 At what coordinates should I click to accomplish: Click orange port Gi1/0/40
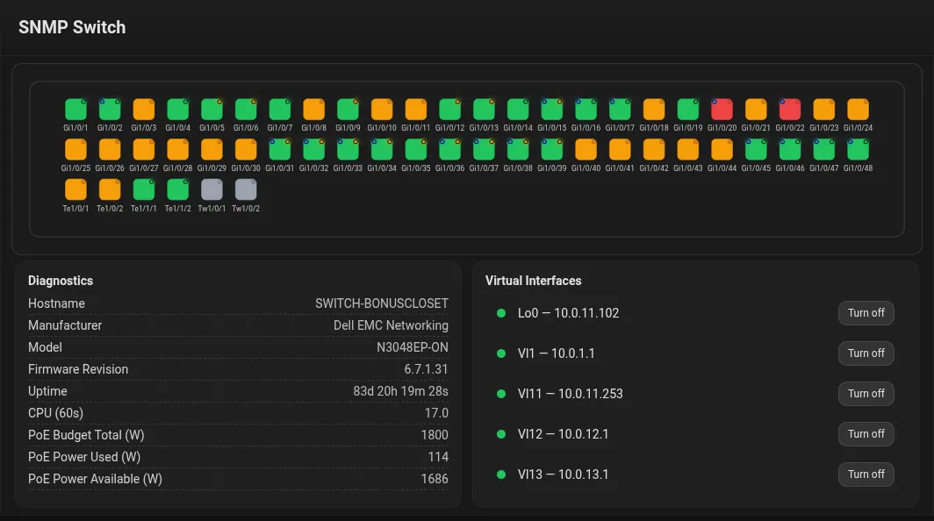point(586,149)
